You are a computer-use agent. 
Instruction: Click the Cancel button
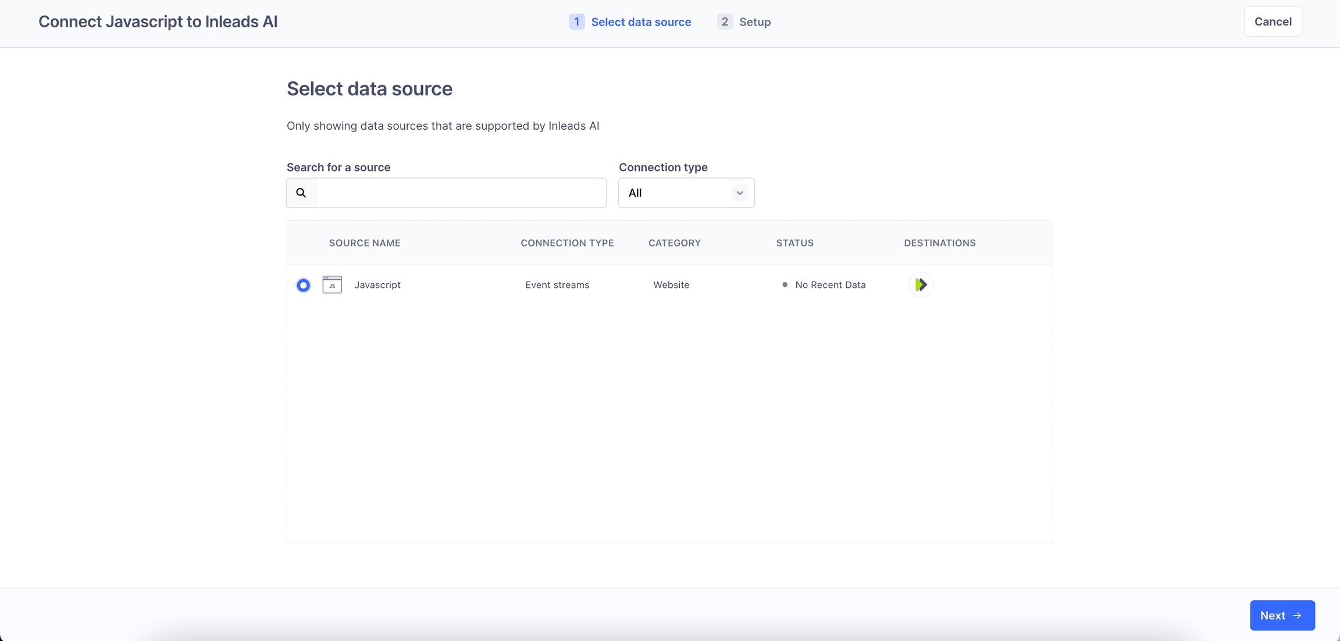(1273, 22)
